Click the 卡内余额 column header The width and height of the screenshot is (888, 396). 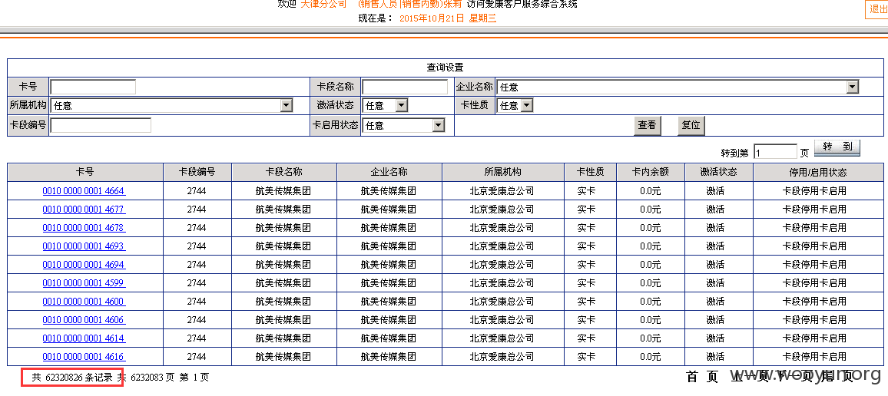(650, 172)
